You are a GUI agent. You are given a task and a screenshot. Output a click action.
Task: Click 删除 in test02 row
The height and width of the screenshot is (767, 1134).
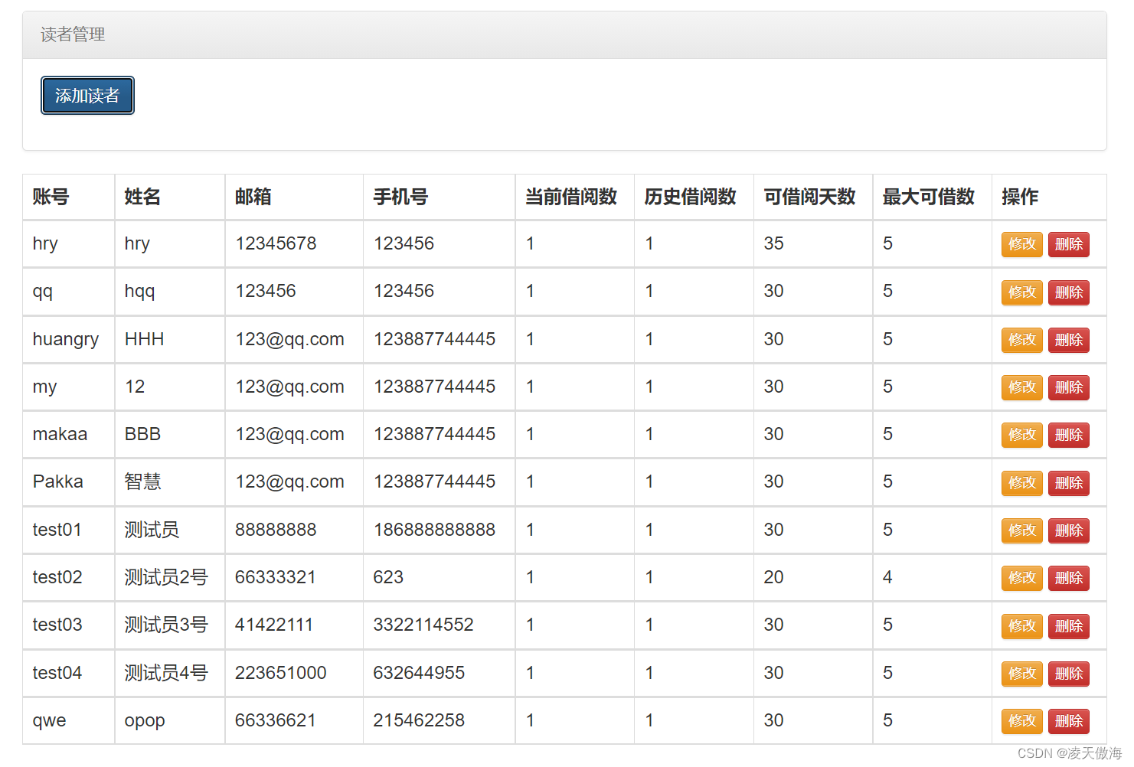pyautogui.click(x=1069, y=578)
